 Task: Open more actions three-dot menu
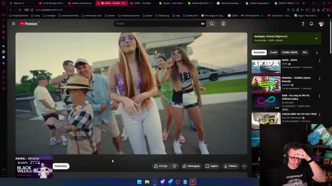point(244,166)
